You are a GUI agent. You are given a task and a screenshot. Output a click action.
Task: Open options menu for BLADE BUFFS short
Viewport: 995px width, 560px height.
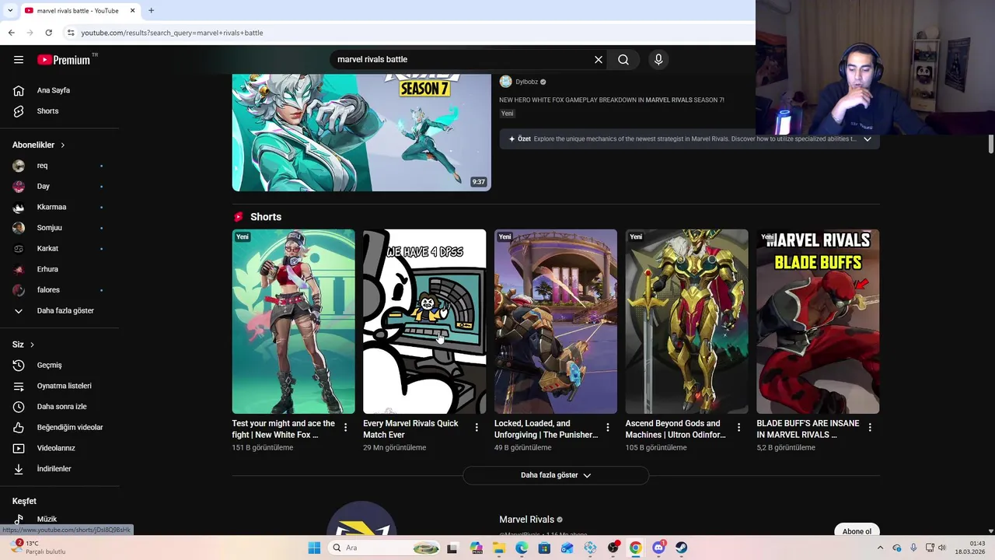tap(870, 427)
